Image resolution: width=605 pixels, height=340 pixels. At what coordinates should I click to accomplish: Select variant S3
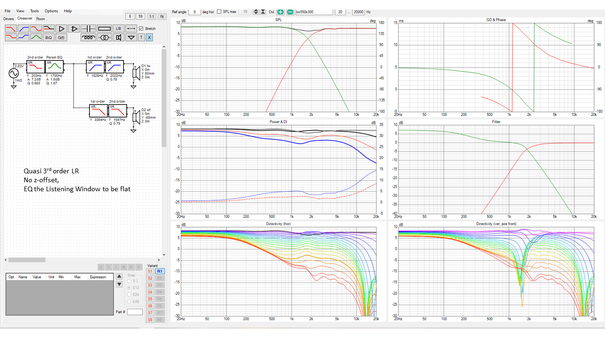click(150, 285)
